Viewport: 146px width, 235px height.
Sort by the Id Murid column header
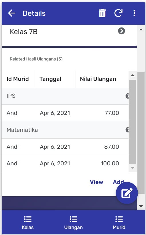coord(18,79)
